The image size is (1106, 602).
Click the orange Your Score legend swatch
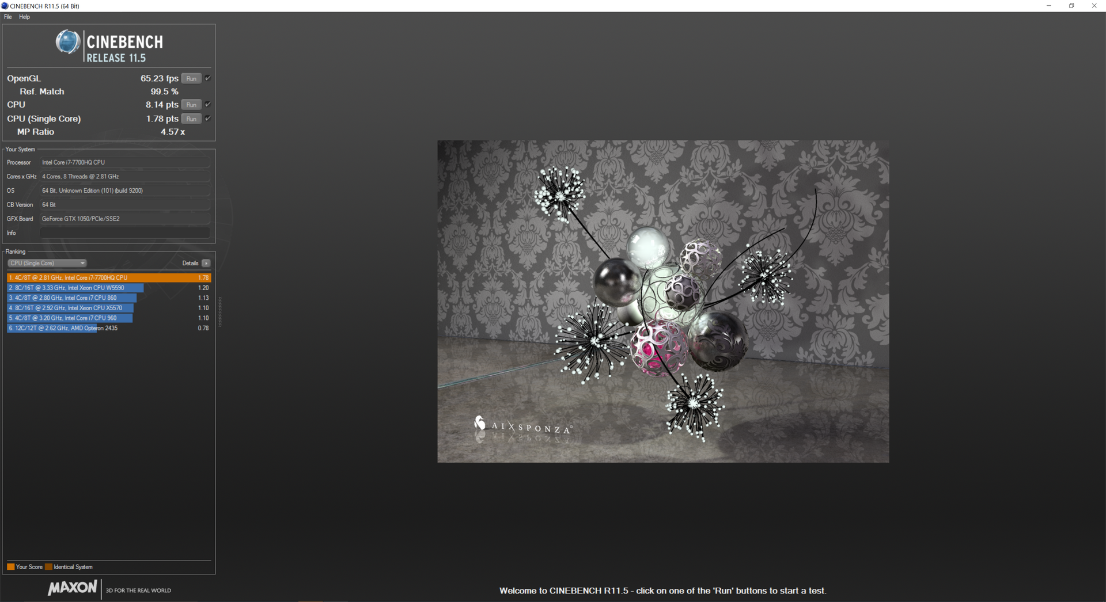click(10, 567)
